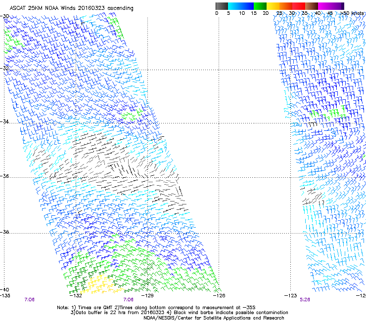Click the note line '3)Data buffer is 22 hrs'

[180, 313]
